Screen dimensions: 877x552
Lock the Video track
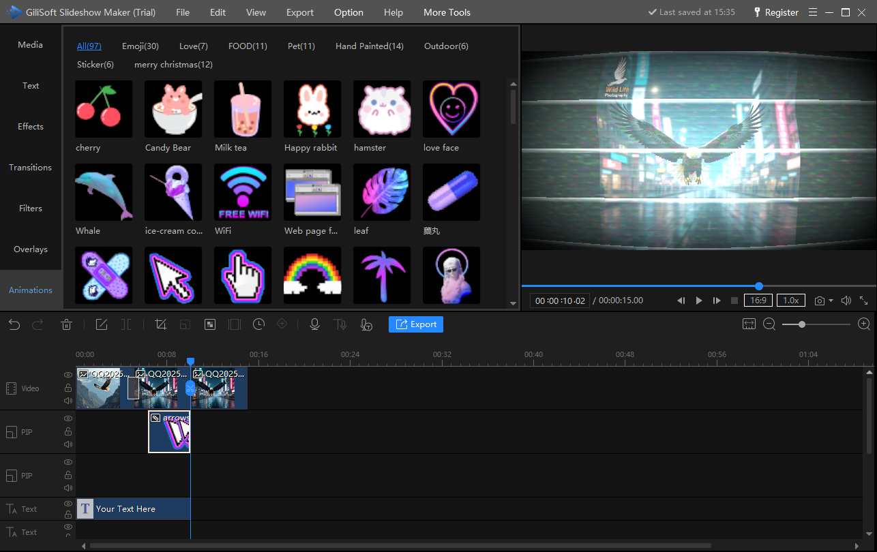point(68,388)
